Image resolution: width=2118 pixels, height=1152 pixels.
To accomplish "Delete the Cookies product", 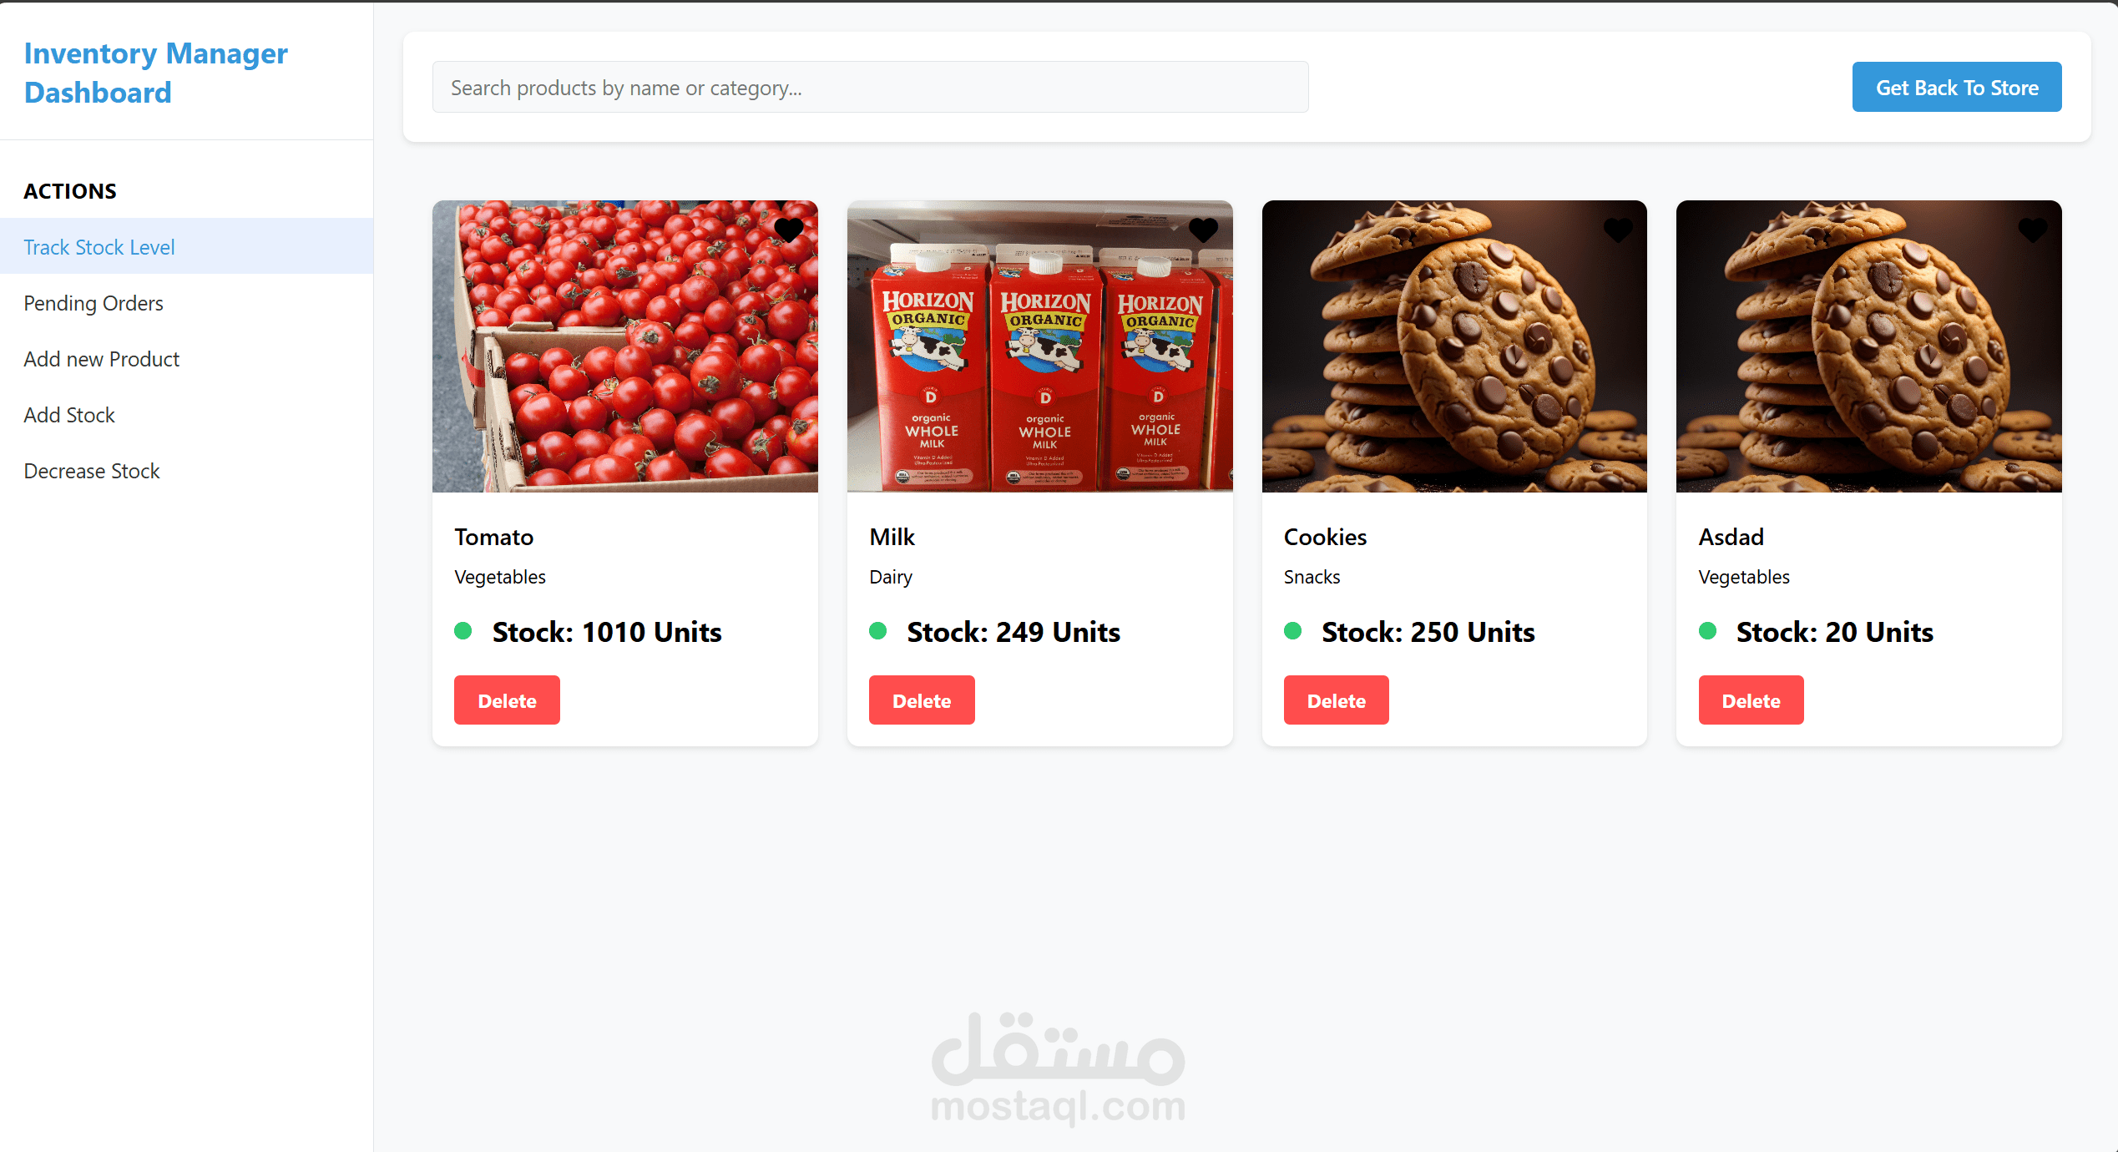I will click(x=1337, y=700).
